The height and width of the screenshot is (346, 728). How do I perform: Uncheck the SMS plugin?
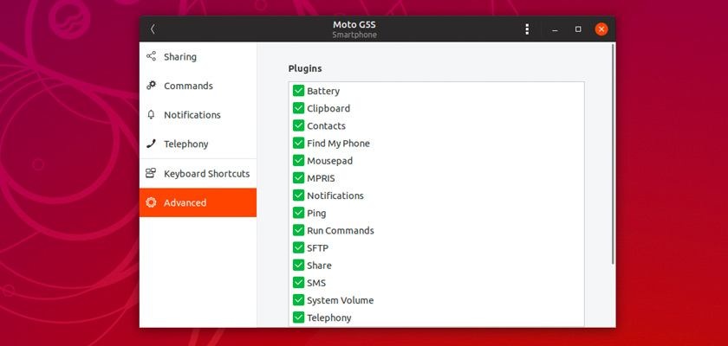point(298,283)
